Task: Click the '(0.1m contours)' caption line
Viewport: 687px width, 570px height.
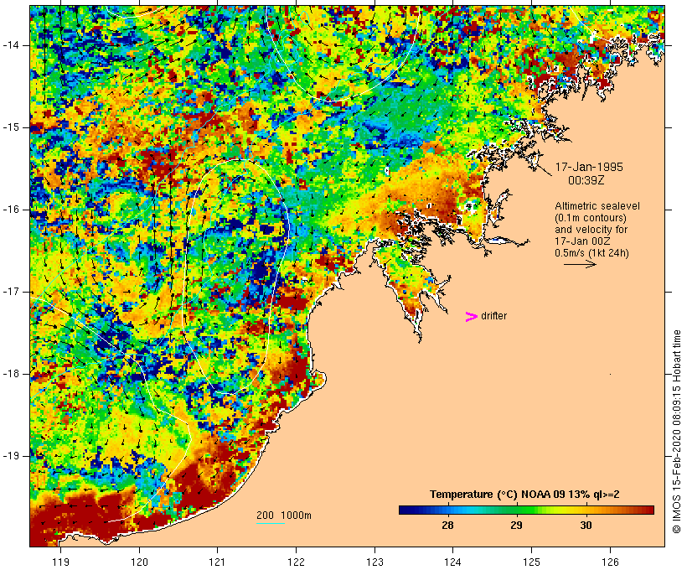Action: coord(591,218)
